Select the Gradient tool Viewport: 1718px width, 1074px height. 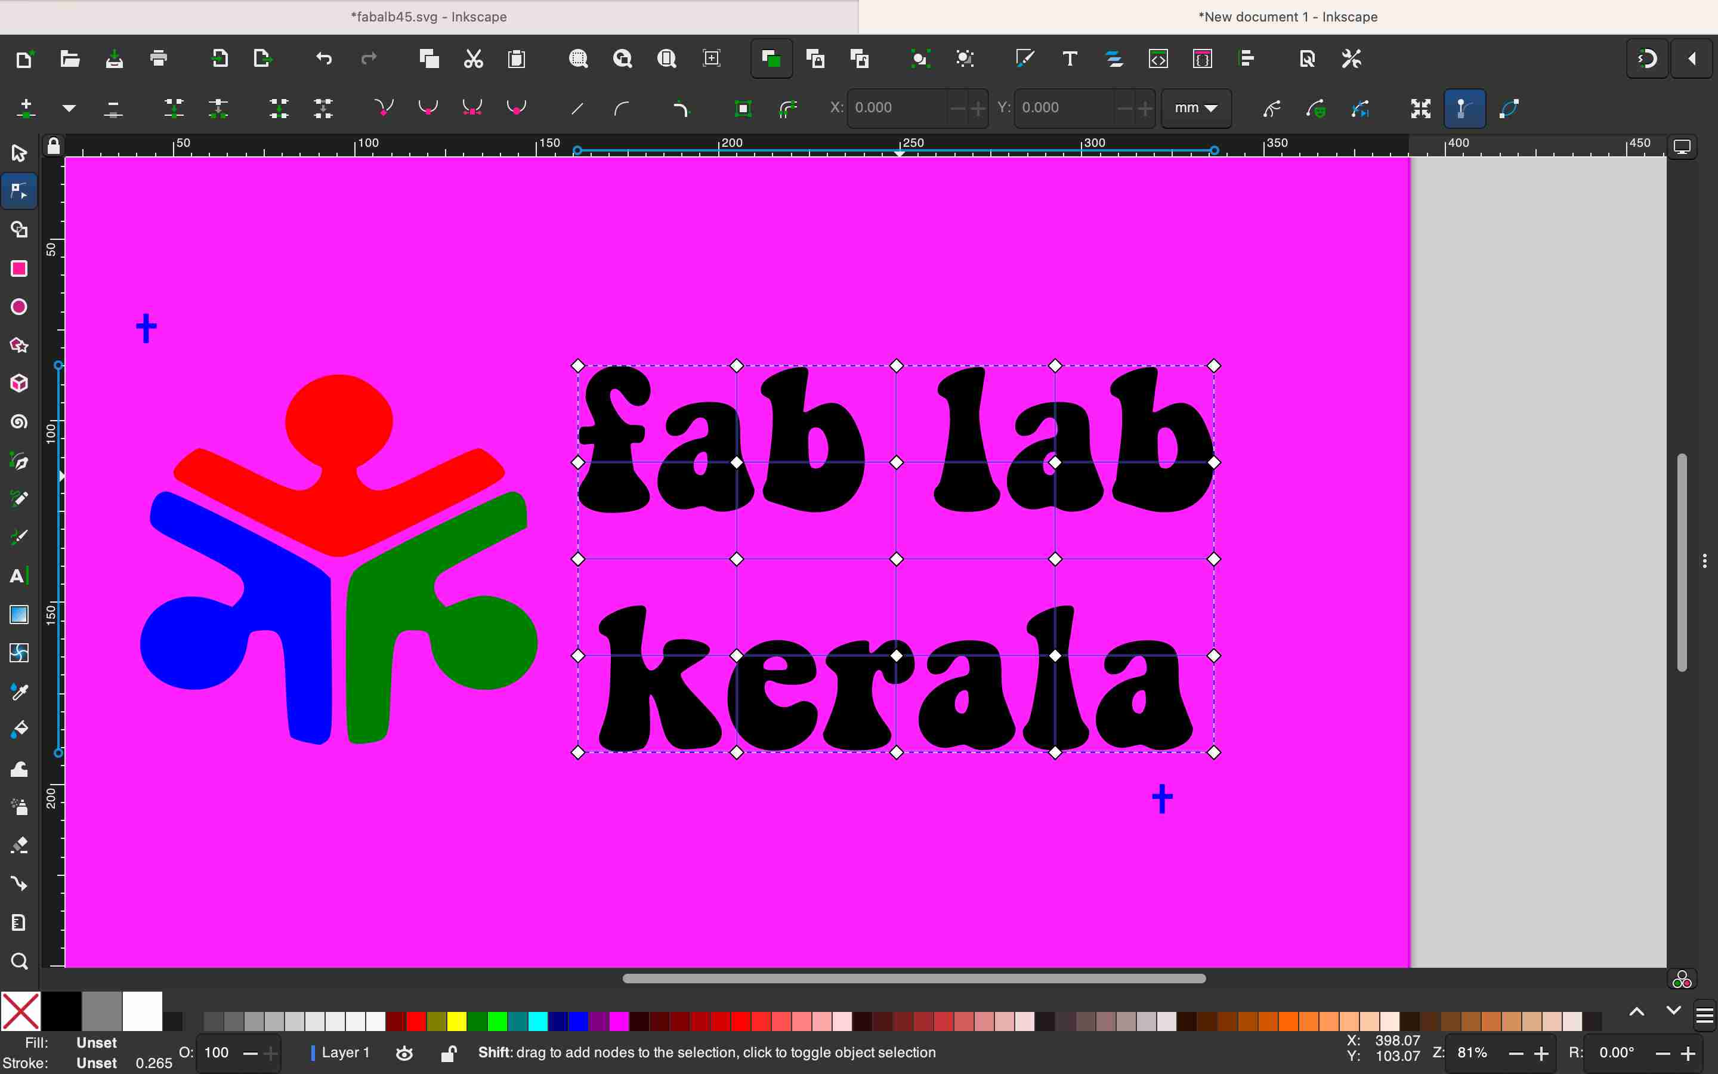19,615
